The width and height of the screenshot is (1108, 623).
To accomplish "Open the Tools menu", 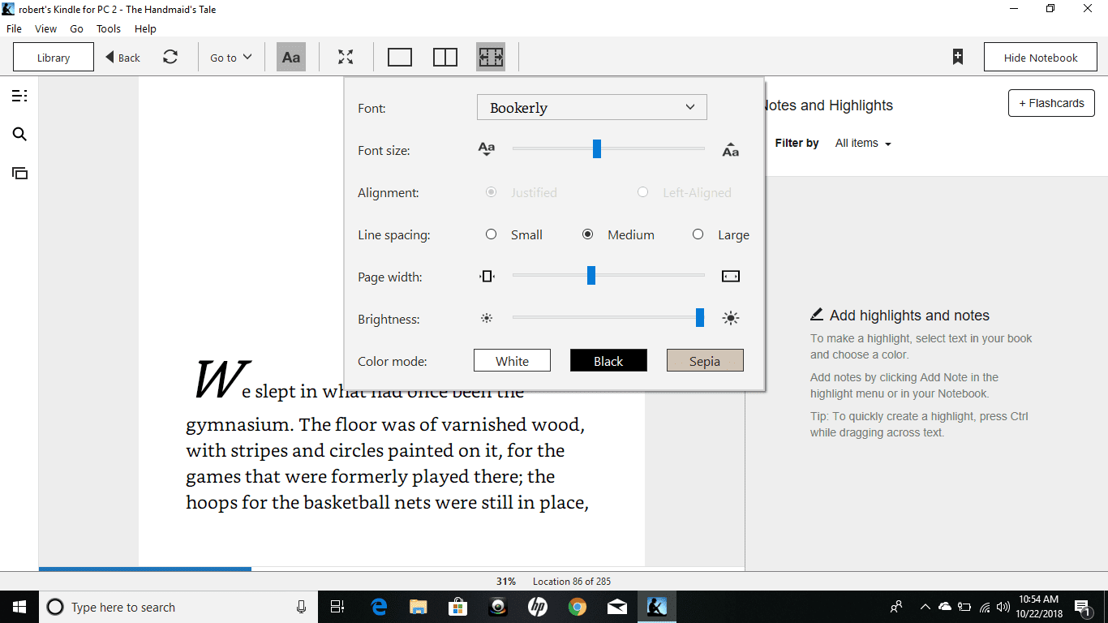I will 108,28.
